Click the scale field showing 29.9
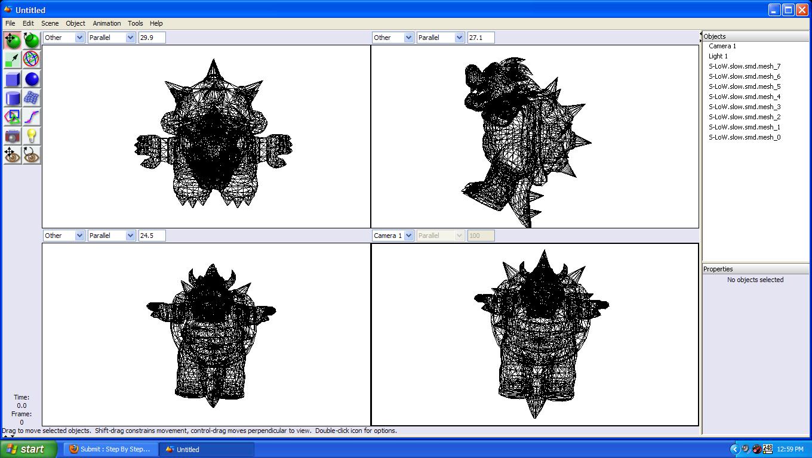This screenshot has height=458, width=812. click(152, 38)
